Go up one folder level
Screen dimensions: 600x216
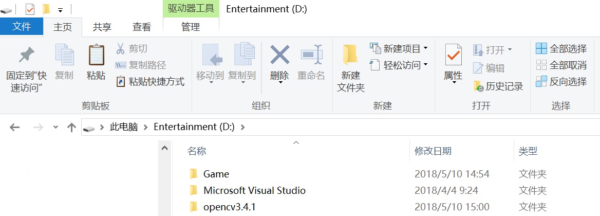point(71,128)
